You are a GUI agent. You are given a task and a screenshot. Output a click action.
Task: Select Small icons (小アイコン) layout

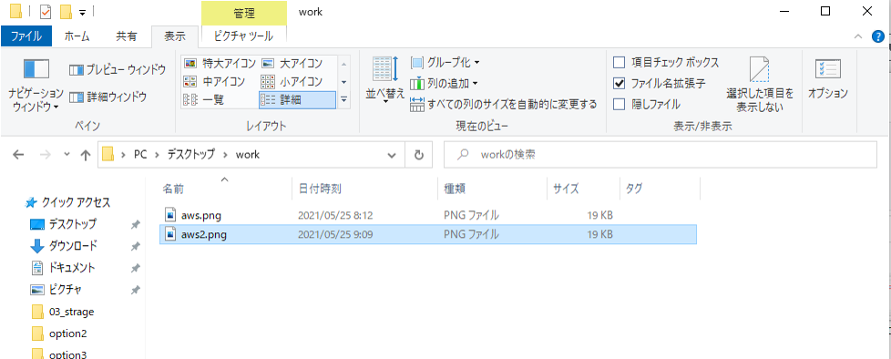click(292, 81)
